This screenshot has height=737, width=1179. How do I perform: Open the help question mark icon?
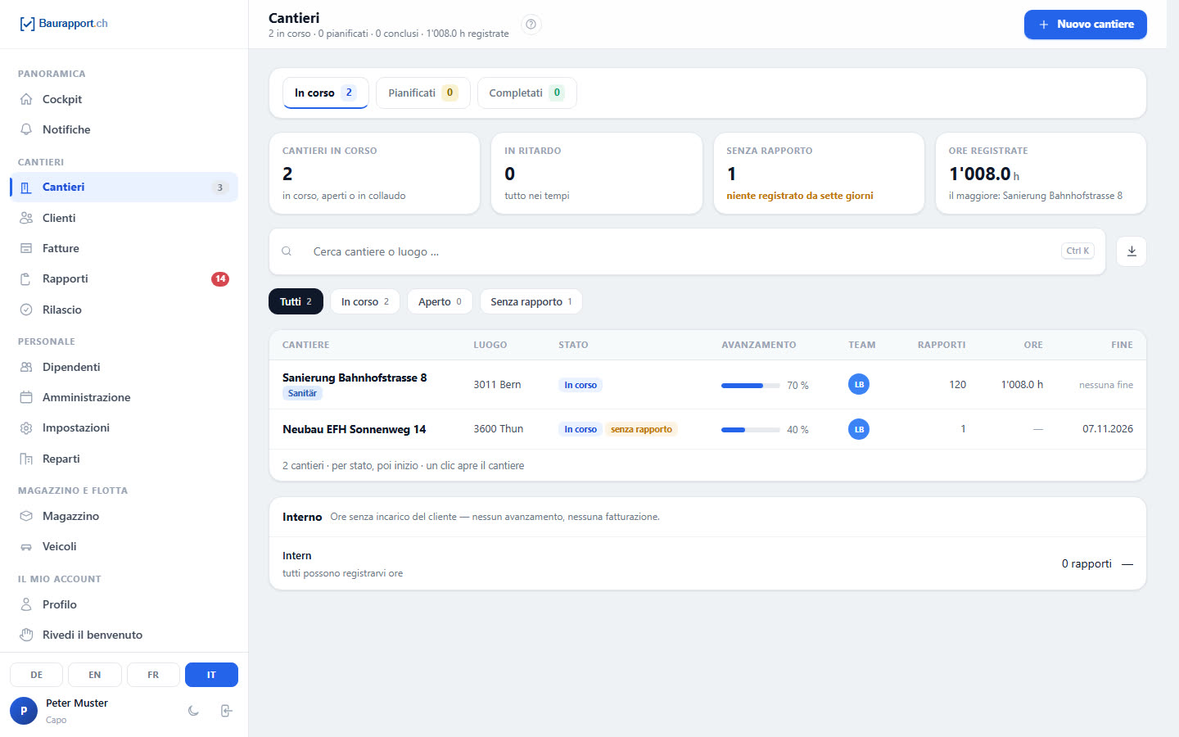(531, 25)
